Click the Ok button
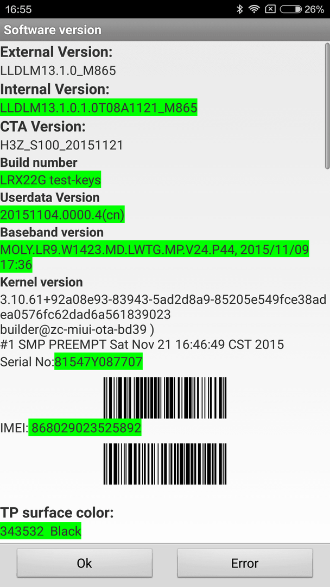This screenshot has width=330, height=587. (85, 563)
